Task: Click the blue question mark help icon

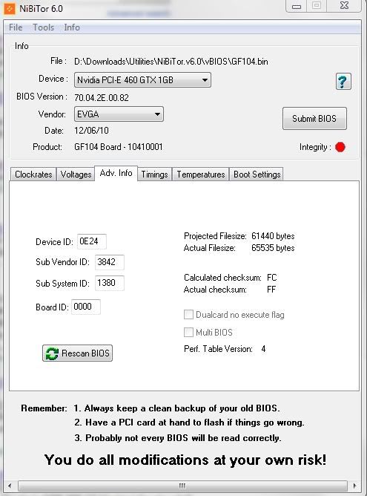Action: (x=343, y=82)
